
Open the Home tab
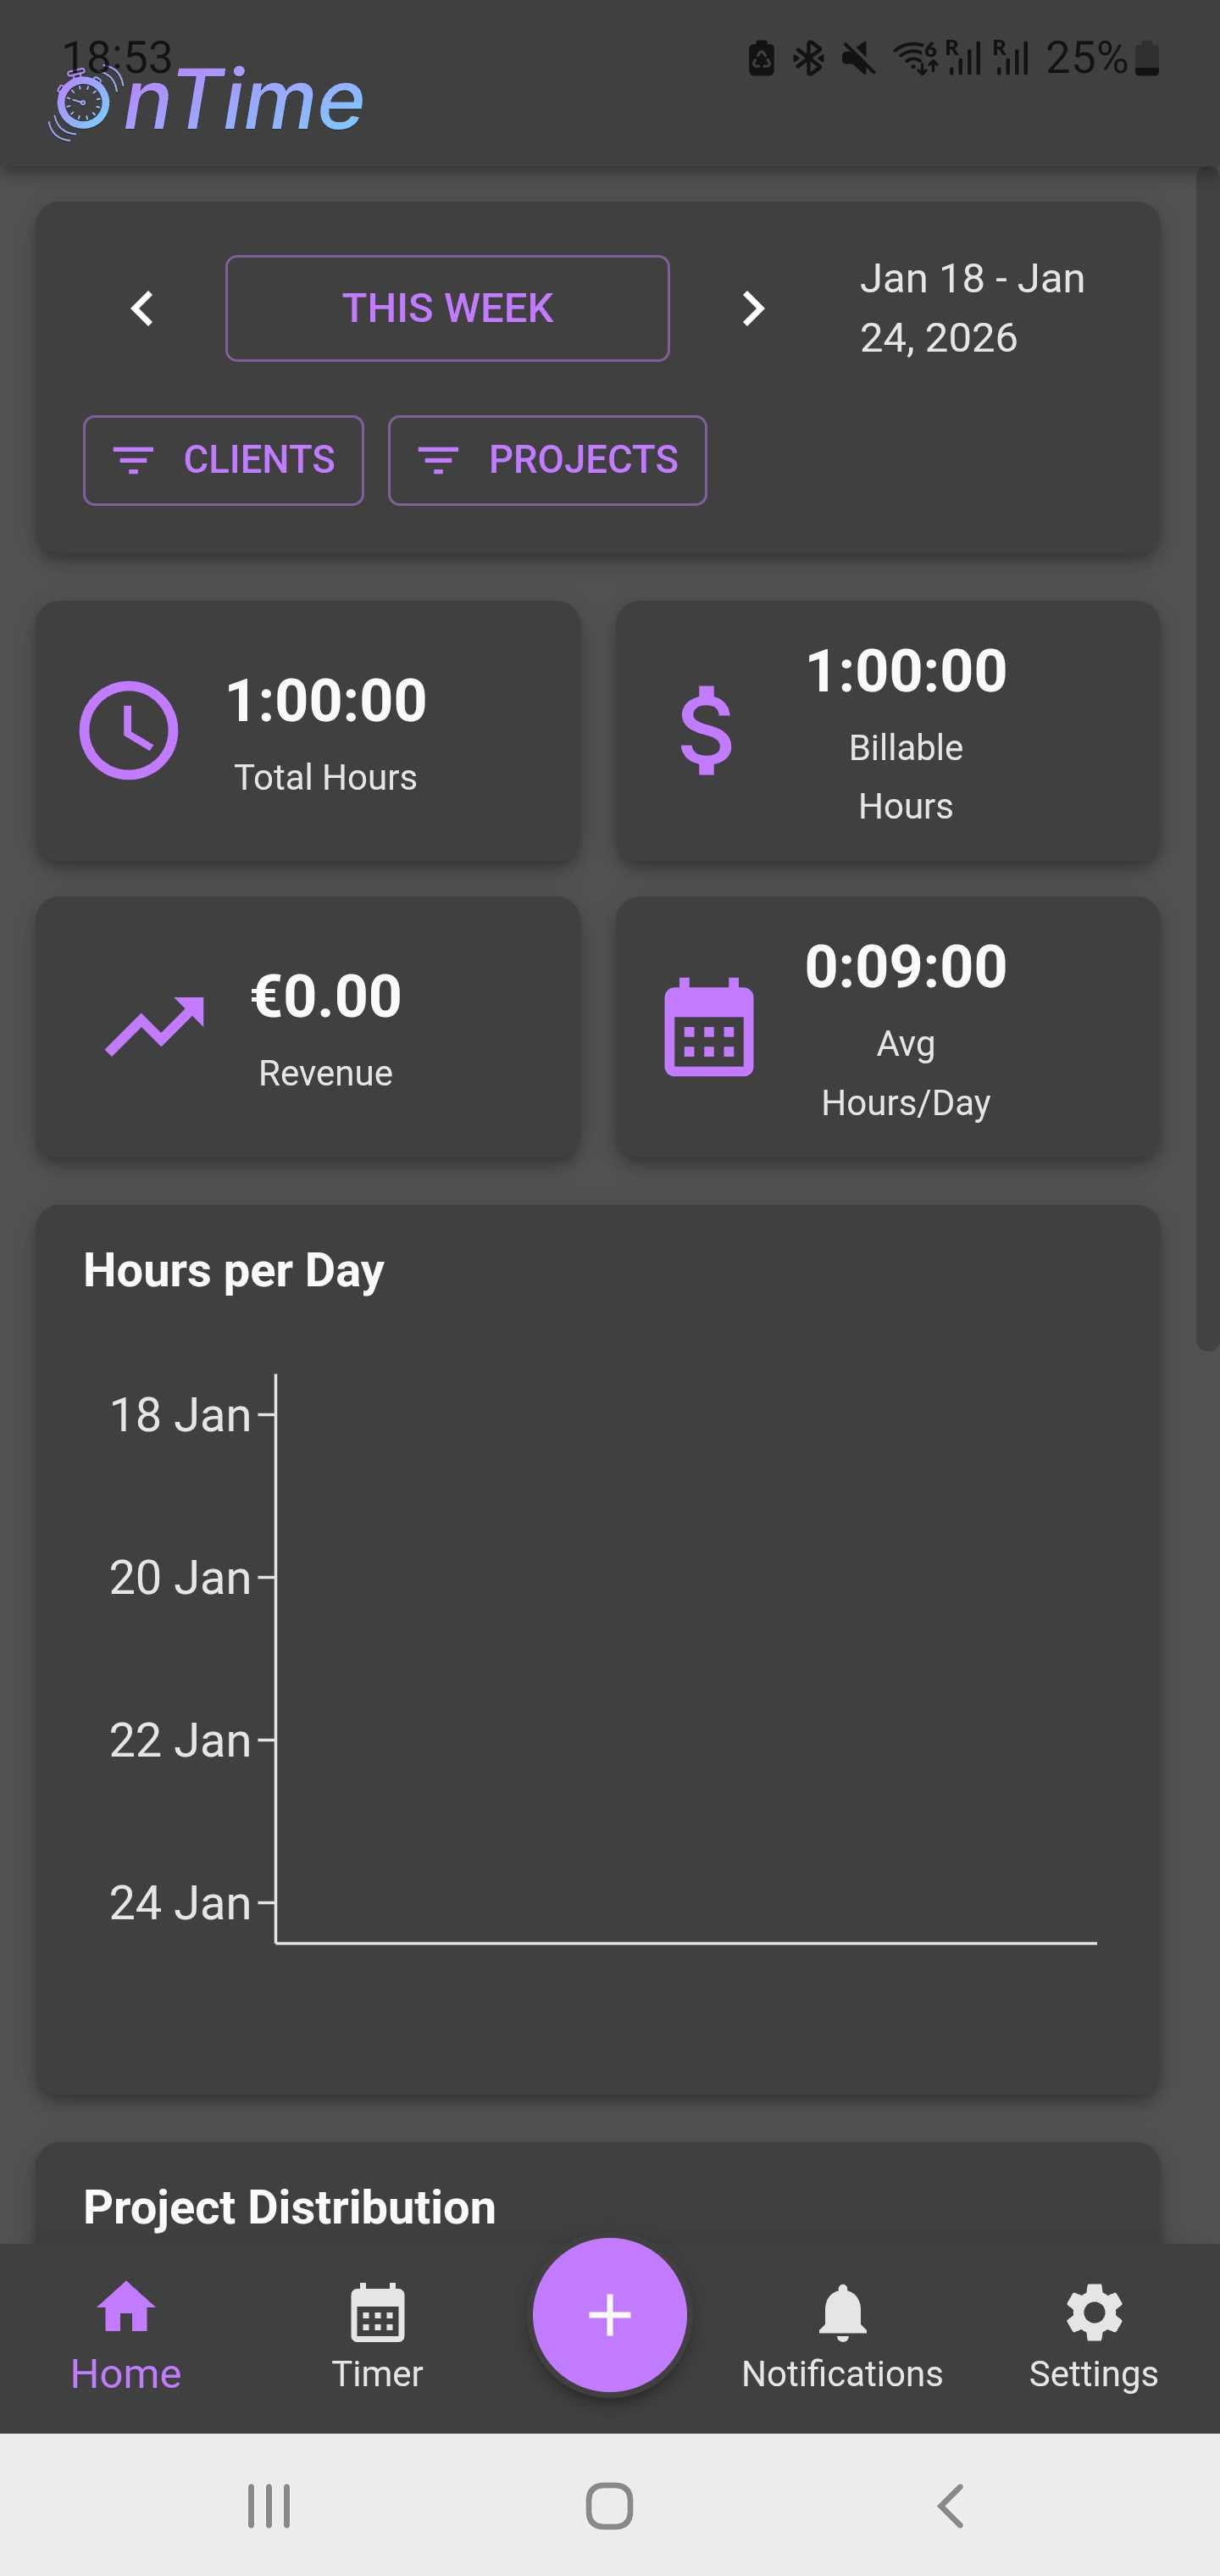126,2338
